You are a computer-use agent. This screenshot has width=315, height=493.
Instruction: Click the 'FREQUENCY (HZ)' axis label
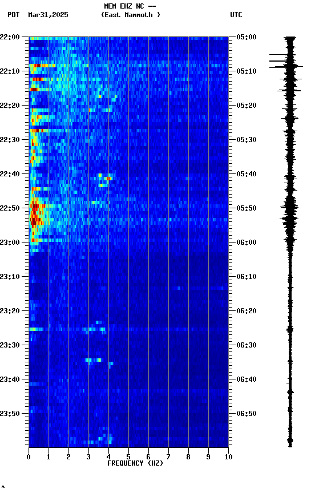135,463
